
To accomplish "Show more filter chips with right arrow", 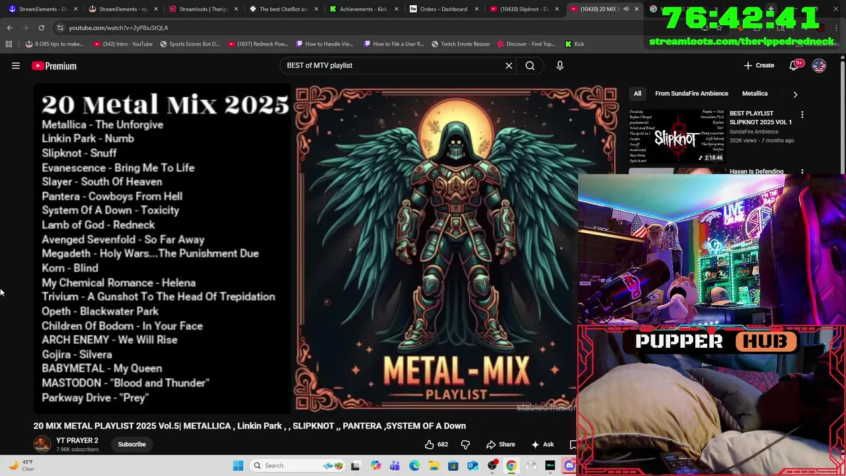I will coord(795,94).
